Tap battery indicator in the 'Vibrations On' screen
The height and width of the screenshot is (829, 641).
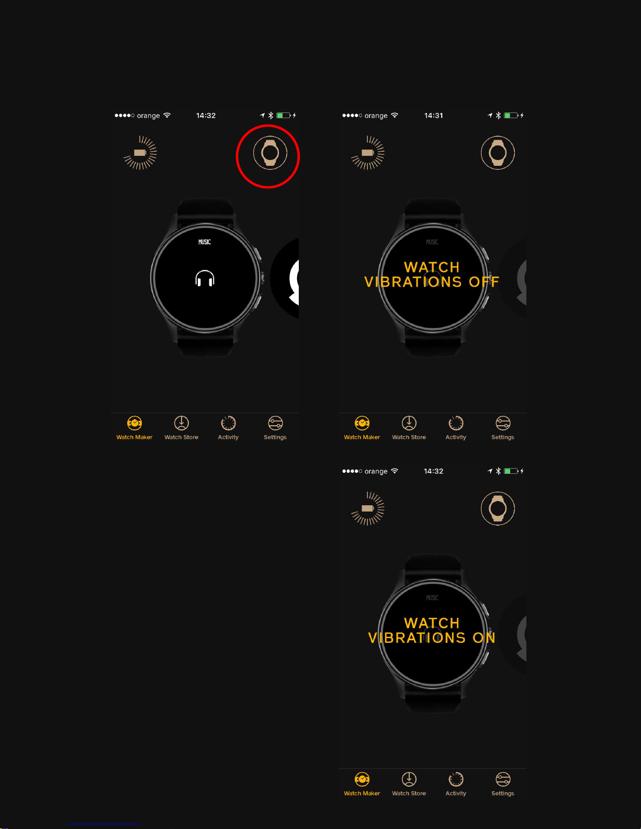coord(368,508)
